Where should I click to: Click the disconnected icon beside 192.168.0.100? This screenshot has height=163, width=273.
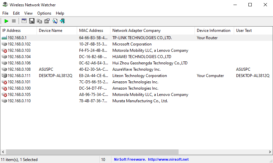[x=4, y=88]
